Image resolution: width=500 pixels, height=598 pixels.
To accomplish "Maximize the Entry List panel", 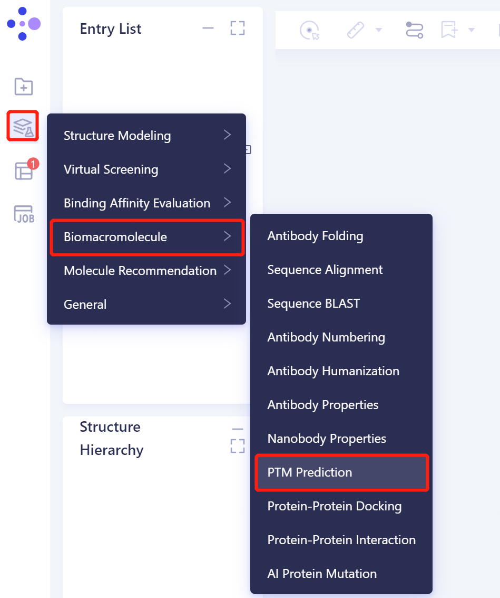I will click(237, 29).
